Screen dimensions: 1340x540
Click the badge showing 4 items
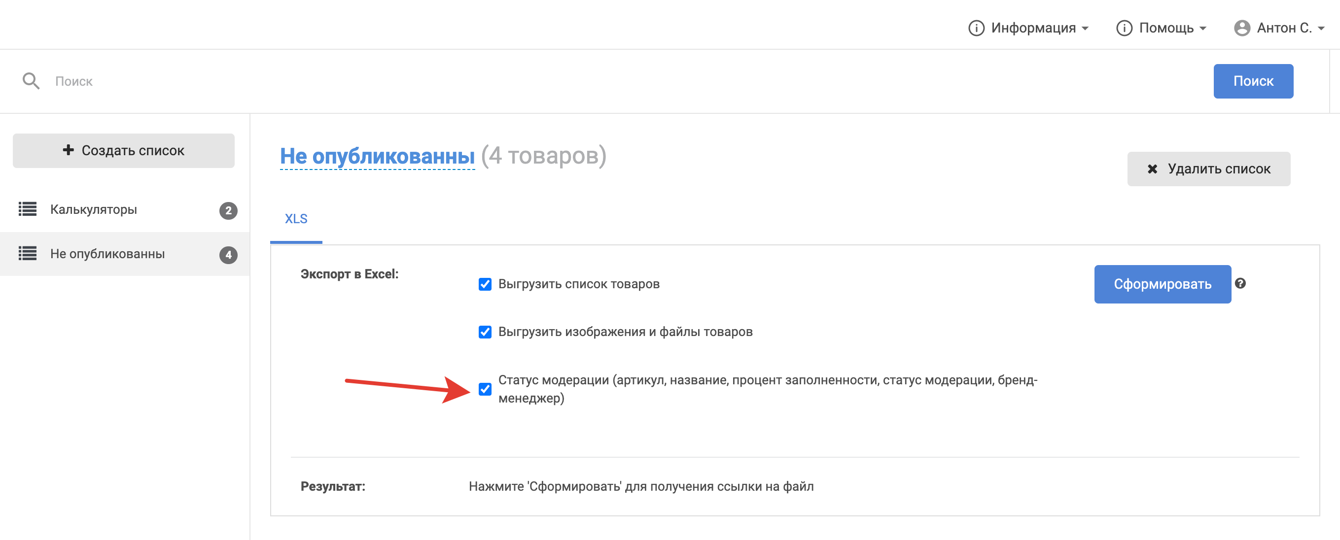[228, 255]
